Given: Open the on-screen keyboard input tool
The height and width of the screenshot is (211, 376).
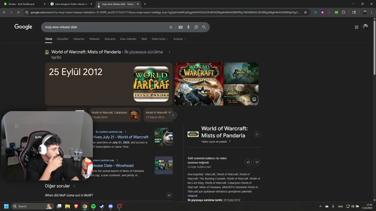Looking at the screenshot, I should [x=181, y=27].
